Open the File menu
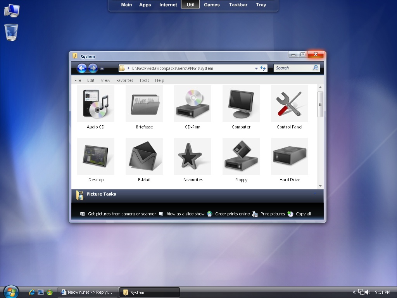The width and height of the screenshot is (397, 298). pyautogui.click(x=78, y=80)
